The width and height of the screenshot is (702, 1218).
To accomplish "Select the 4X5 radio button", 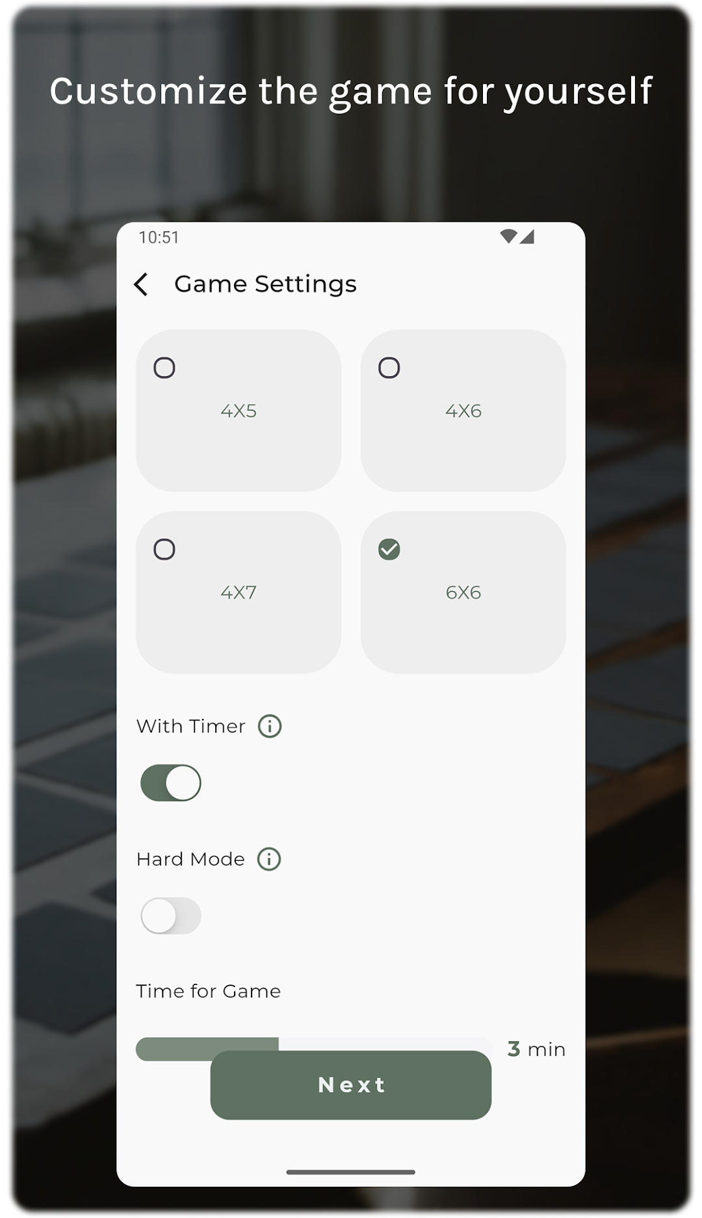I will [164, 368].
